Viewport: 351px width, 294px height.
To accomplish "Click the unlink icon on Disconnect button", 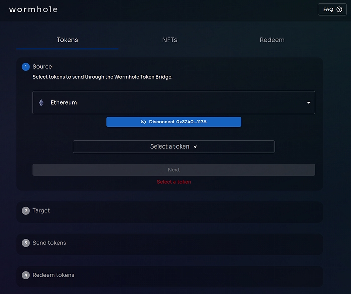I will pos(143,122).
